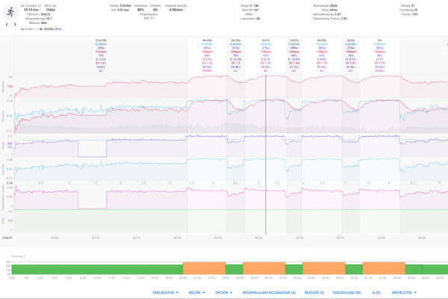Select the 2m14s recovery interval header
448x299 pixels.
(236, 40)
